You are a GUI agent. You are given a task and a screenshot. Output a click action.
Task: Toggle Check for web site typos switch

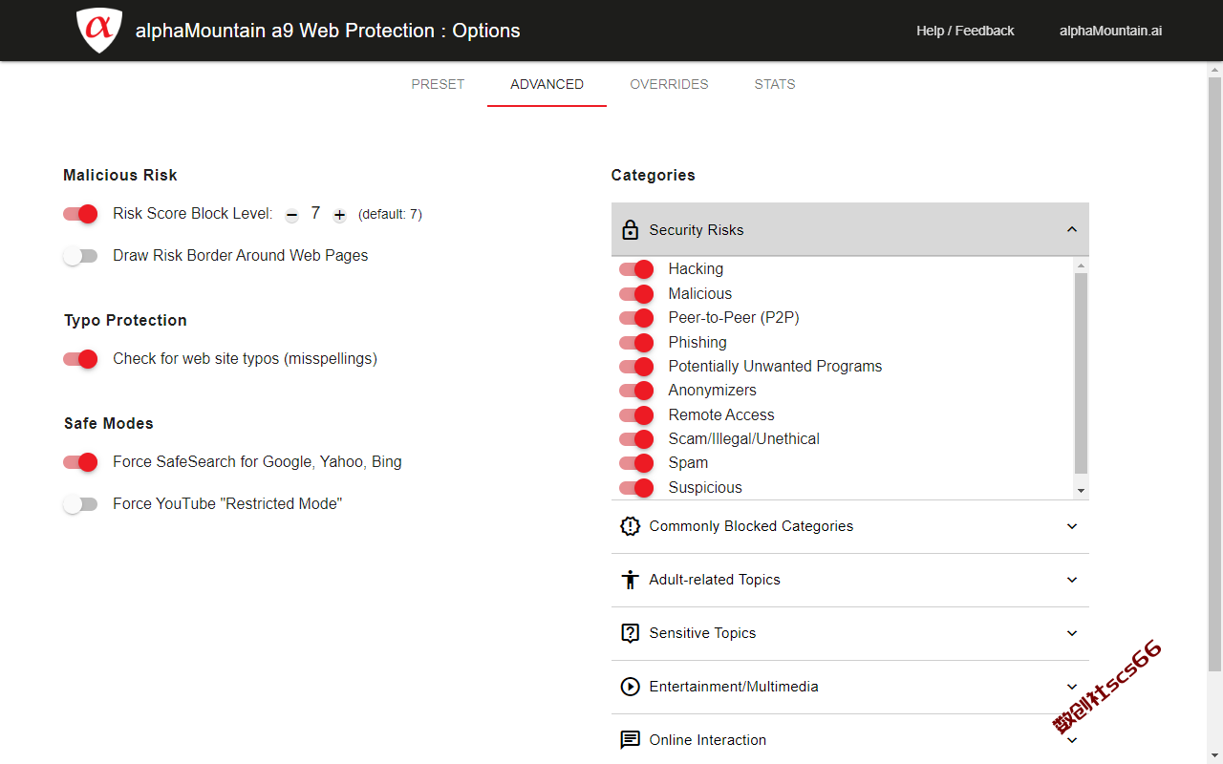(x=81, y=359)
